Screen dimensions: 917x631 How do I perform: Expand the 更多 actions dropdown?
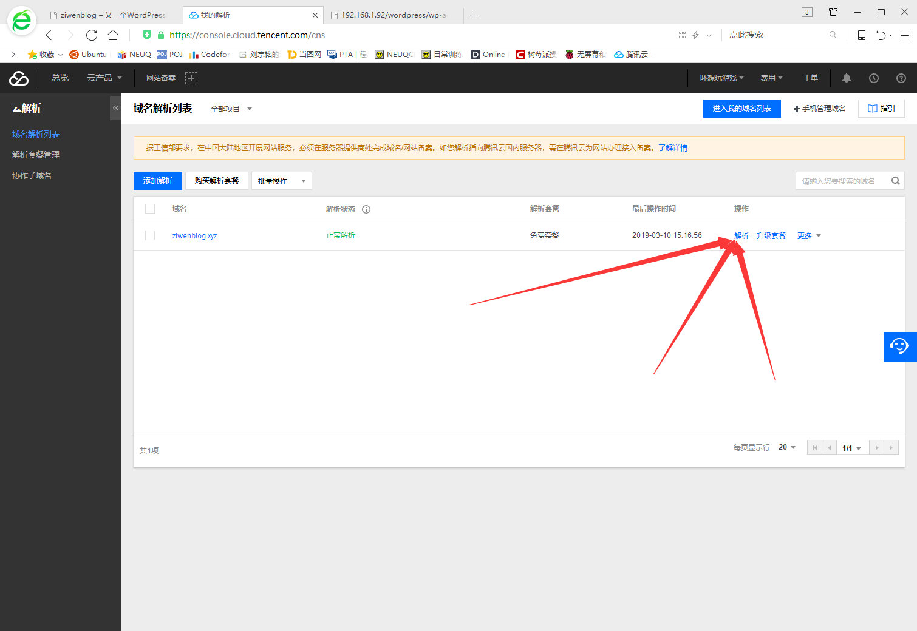click(809, 235)
